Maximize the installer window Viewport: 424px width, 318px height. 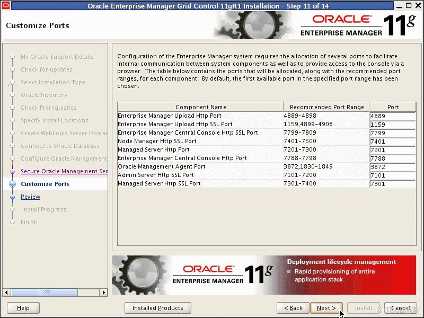409,5
